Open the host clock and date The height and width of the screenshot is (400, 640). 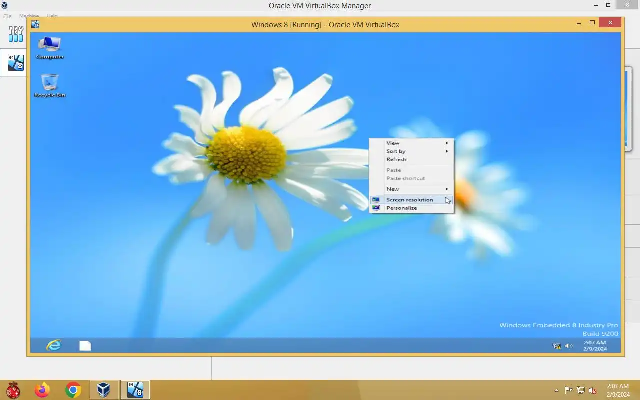618,390
